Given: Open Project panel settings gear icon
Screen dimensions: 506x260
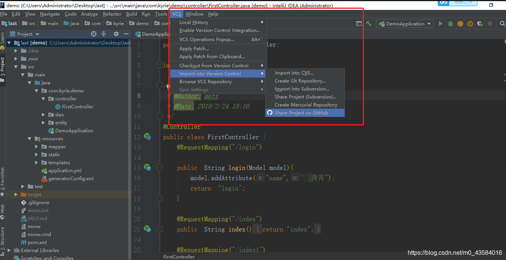Looking at the screenshot, I should coord(116,34).
